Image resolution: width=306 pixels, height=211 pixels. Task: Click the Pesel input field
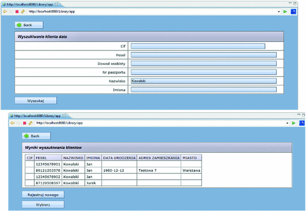pyautogui.click(x=204, y=55)
